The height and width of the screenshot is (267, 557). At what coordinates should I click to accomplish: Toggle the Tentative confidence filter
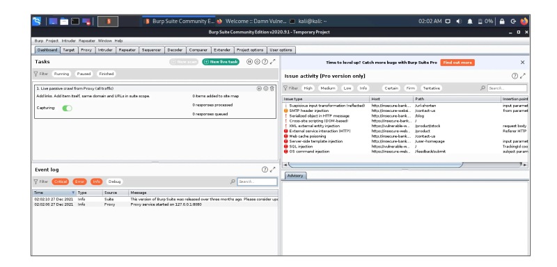pyautogui.click(x=431, y=88)
